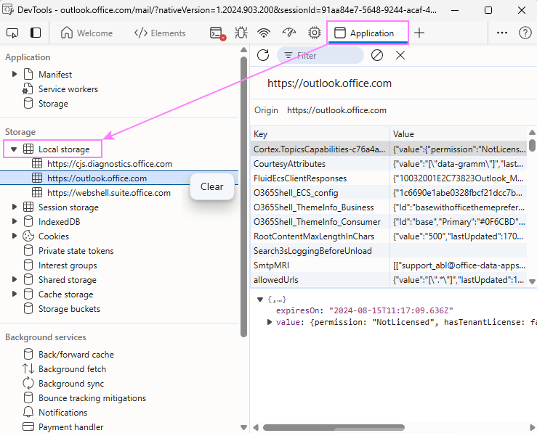
Task: Open the Network wifi icon tab
Action: pos(264,33)
